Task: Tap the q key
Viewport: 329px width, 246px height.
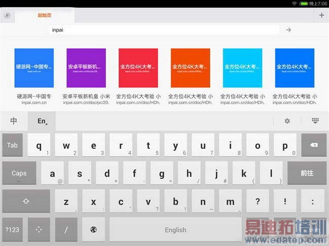Action: pyautogui.click(x=39, y=145)
